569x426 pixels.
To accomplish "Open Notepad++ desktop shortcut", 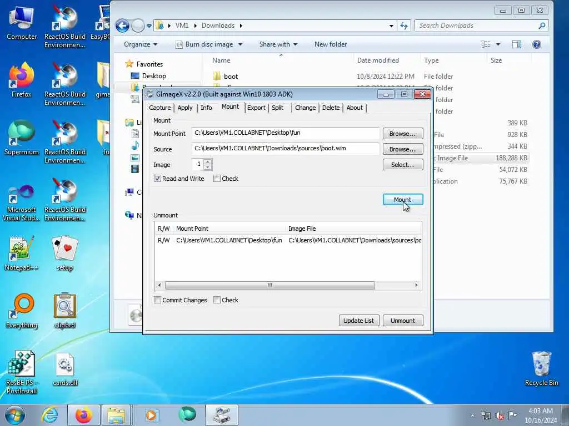I will click(22, 253).
